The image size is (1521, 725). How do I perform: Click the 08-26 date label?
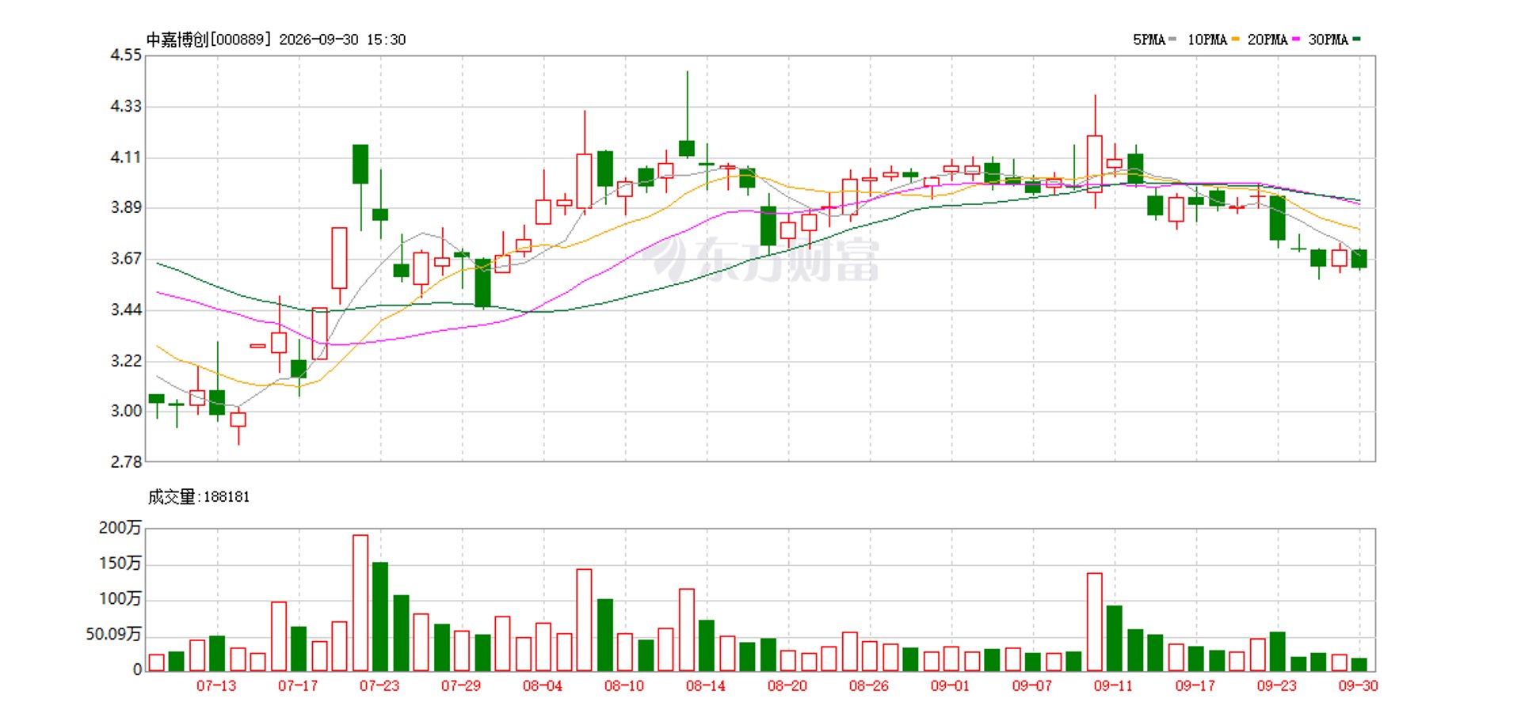click(869, 686)
